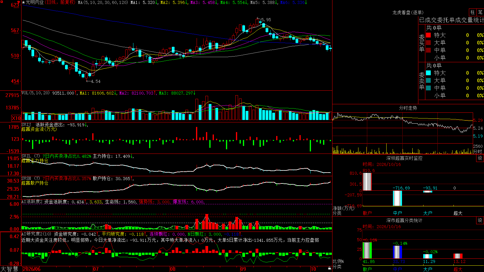This screenshot has width=484, height=272.
Task: Click the X10 volume scale marker
Action: [16, 118]
